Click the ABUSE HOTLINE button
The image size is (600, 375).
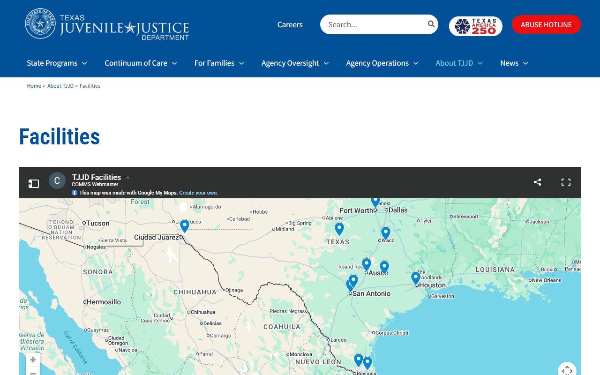point(547,24)
